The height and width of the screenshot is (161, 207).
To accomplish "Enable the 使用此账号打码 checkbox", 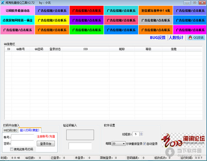I will [11, 149].
